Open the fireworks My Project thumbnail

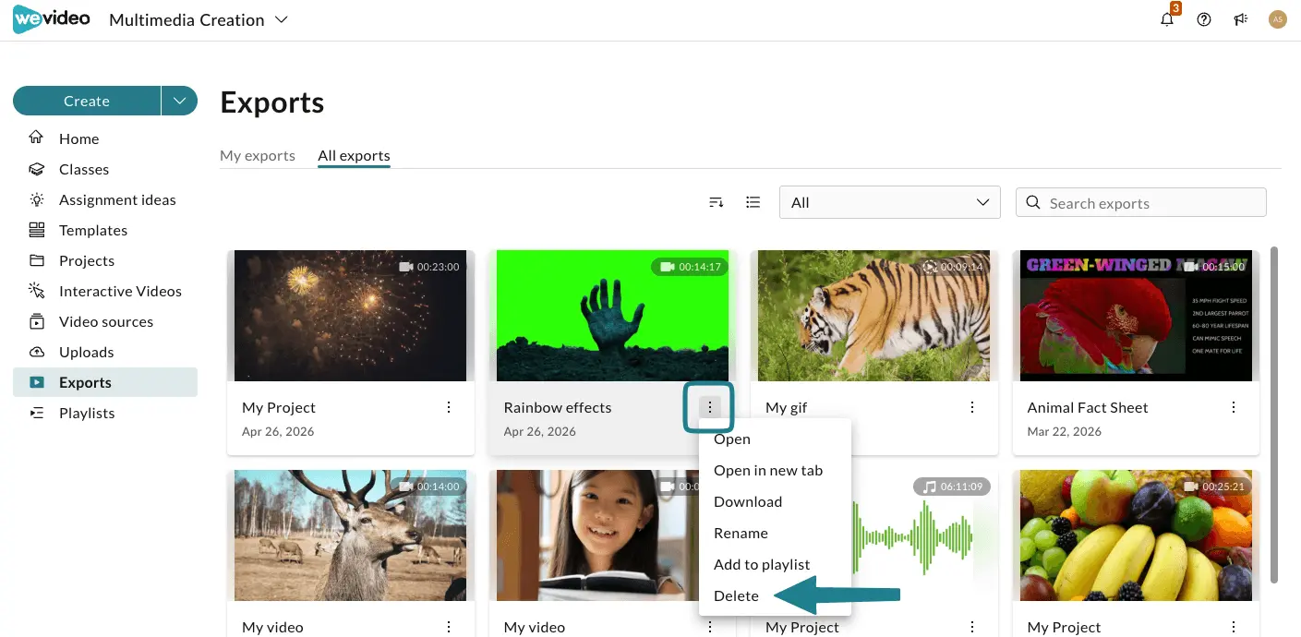351,316
